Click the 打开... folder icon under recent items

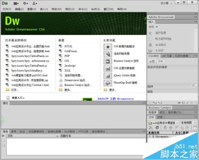8,90
